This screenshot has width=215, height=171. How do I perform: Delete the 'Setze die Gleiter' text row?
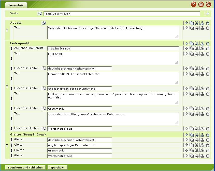pos(208,28)
